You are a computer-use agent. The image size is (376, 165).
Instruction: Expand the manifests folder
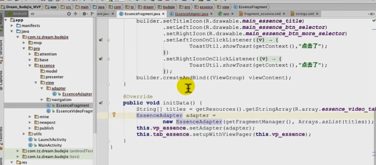click(12, 26)
